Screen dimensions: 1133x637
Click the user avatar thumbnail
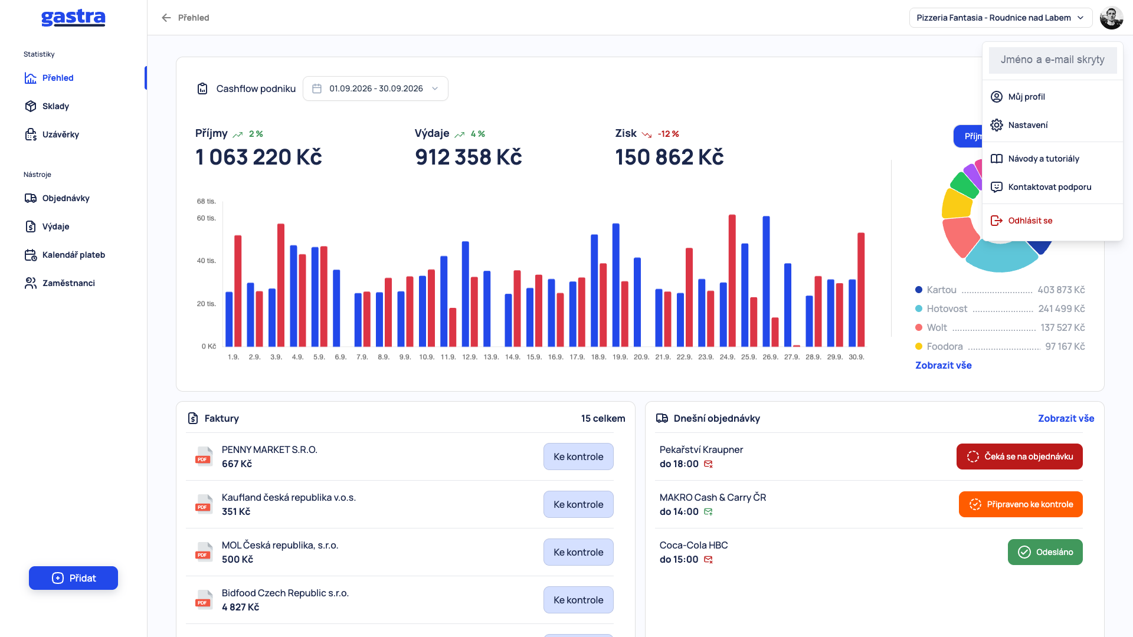(x=1112, y=18)
